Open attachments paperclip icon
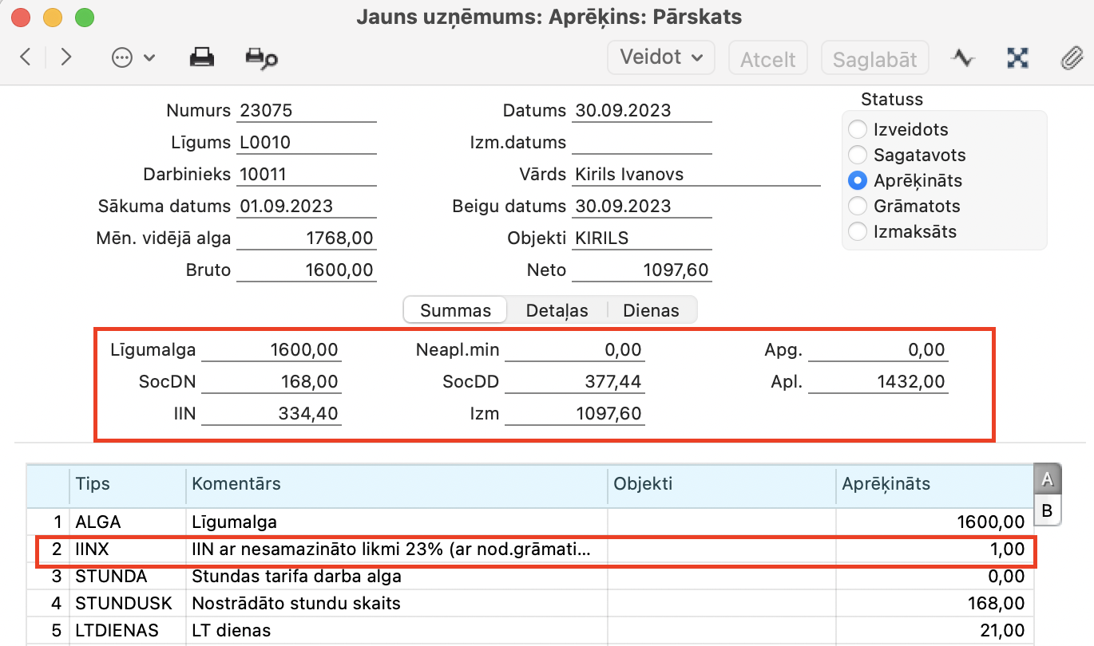Screen dimensions: 1094x646 click(1069, 58)
